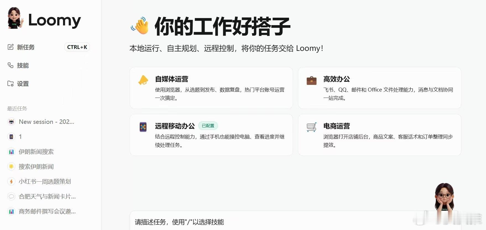486x230 pixels.
Task: Click the new task pencil icon
Action: point(11,47)
